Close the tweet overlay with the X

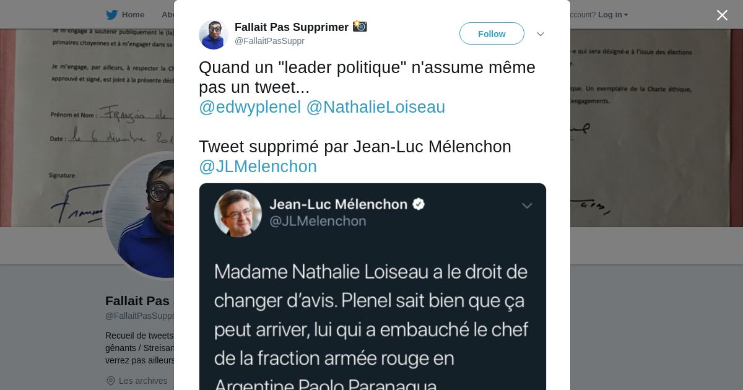coord(722,15)
